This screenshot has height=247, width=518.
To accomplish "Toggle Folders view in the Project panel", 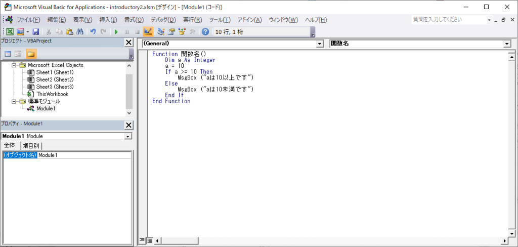I will (31, 54).
